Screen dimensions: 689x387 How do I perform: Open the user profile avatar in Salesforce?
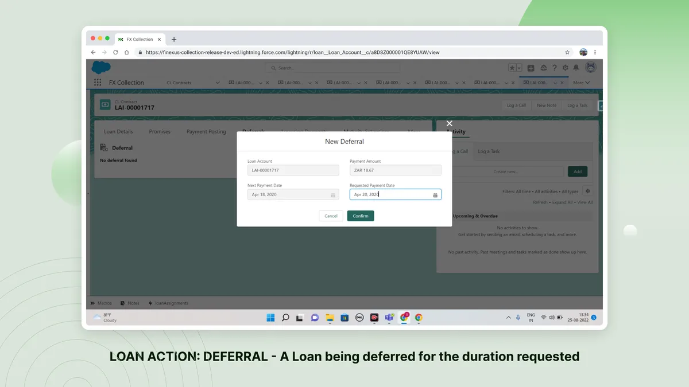(x=590, y=68)
